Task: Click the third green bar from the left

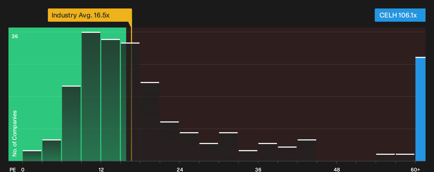Action: 71,123
